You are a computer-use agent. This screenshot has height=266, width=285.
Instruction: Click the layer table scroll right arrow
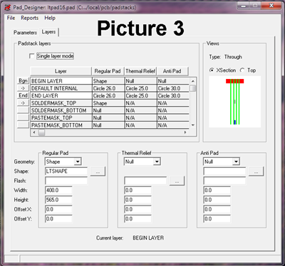point(185,132)
